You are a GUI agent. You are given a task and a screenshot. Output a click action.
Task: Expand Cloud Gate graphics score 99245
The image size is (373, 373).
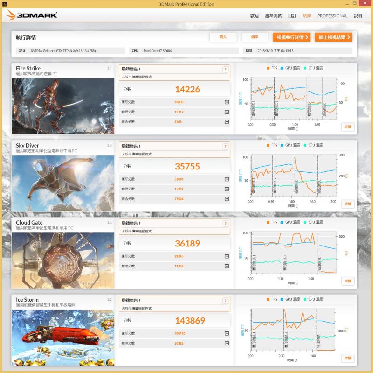pyautogui.click(x=227, y=256)
